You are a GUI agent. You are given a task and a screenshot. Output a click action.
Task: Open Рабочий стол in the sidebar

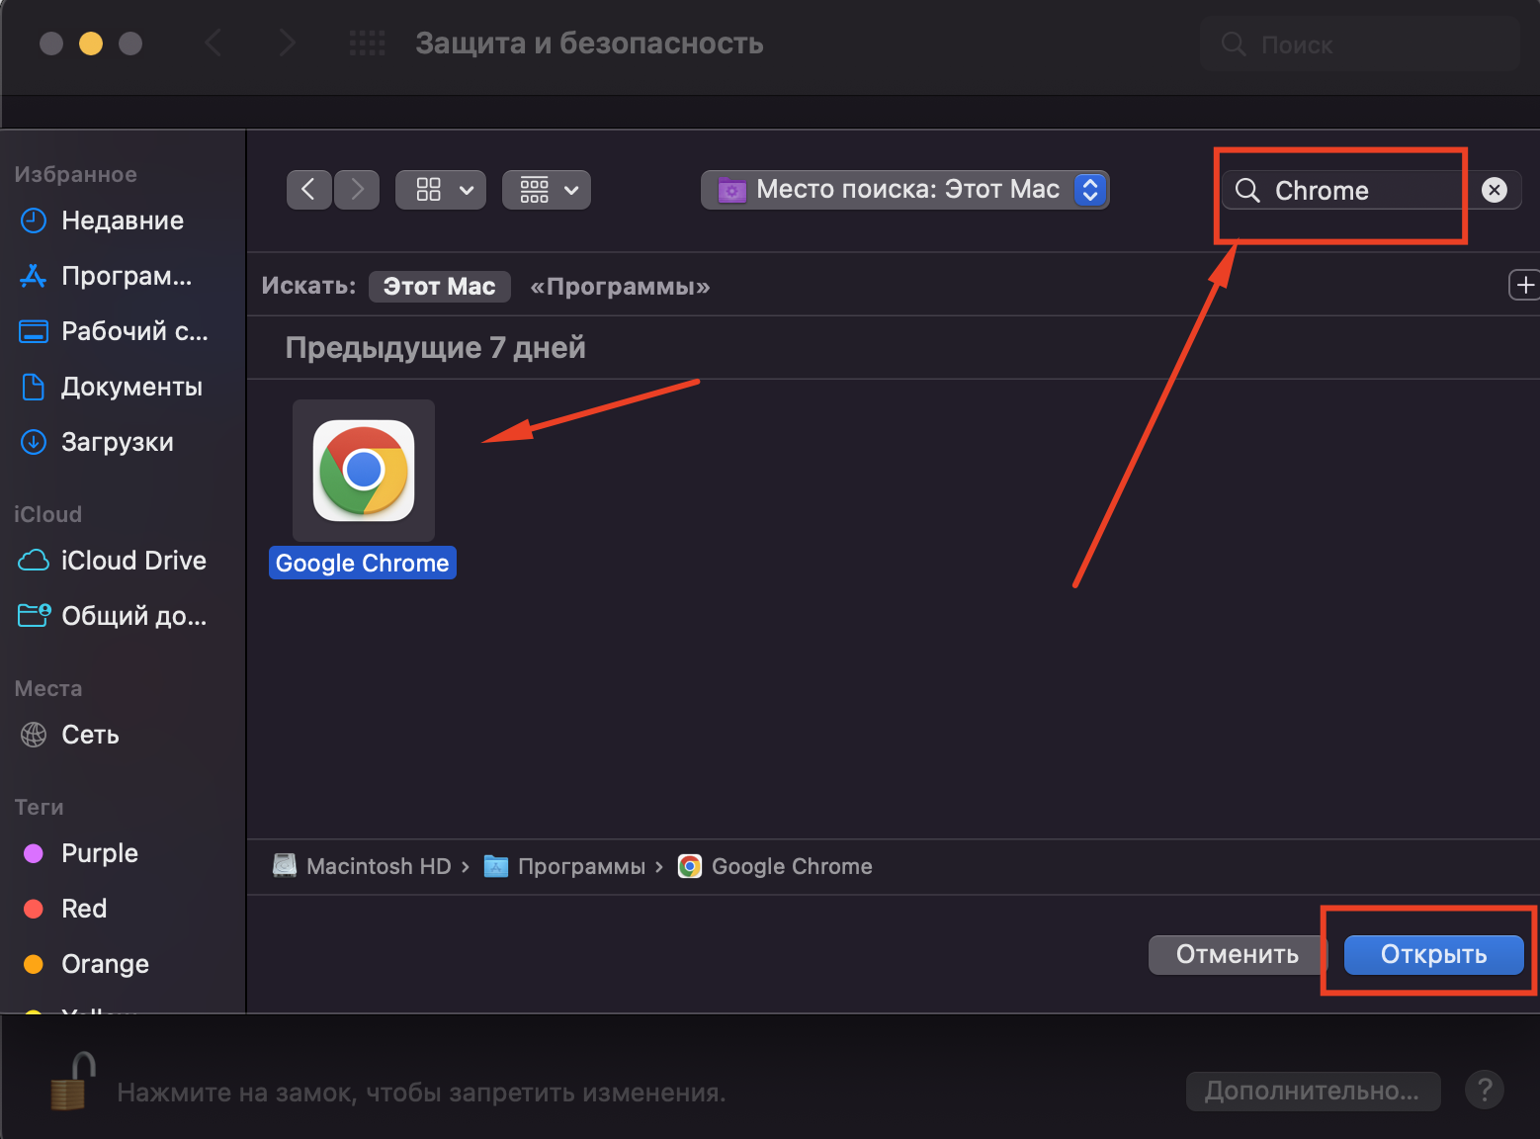click(x=123, y=331)
